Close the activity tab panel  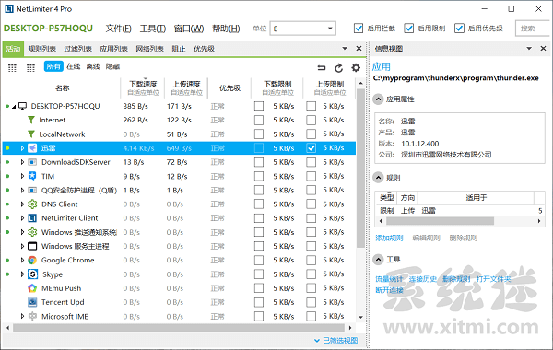[359, 48]
